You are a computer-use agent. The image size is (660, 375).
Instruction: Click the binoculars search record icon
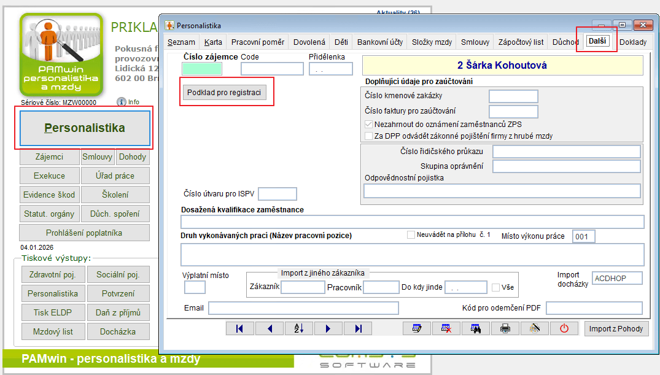click(476, 328)
